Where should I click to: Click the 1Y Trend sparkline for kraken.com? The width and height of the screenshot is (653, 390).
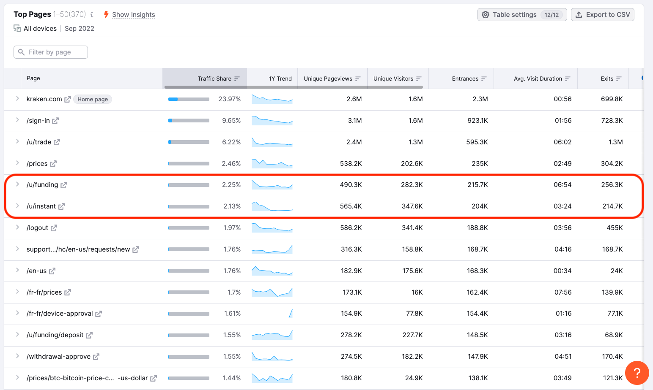[272, 99]
